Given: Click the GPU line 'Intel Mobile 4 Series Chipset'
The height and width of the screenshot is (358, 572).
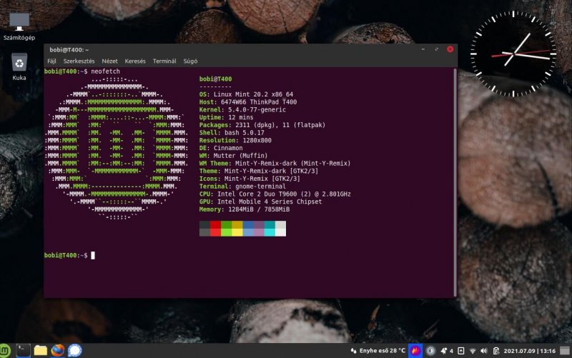Looking at the screenshot, I should [270, 202].
